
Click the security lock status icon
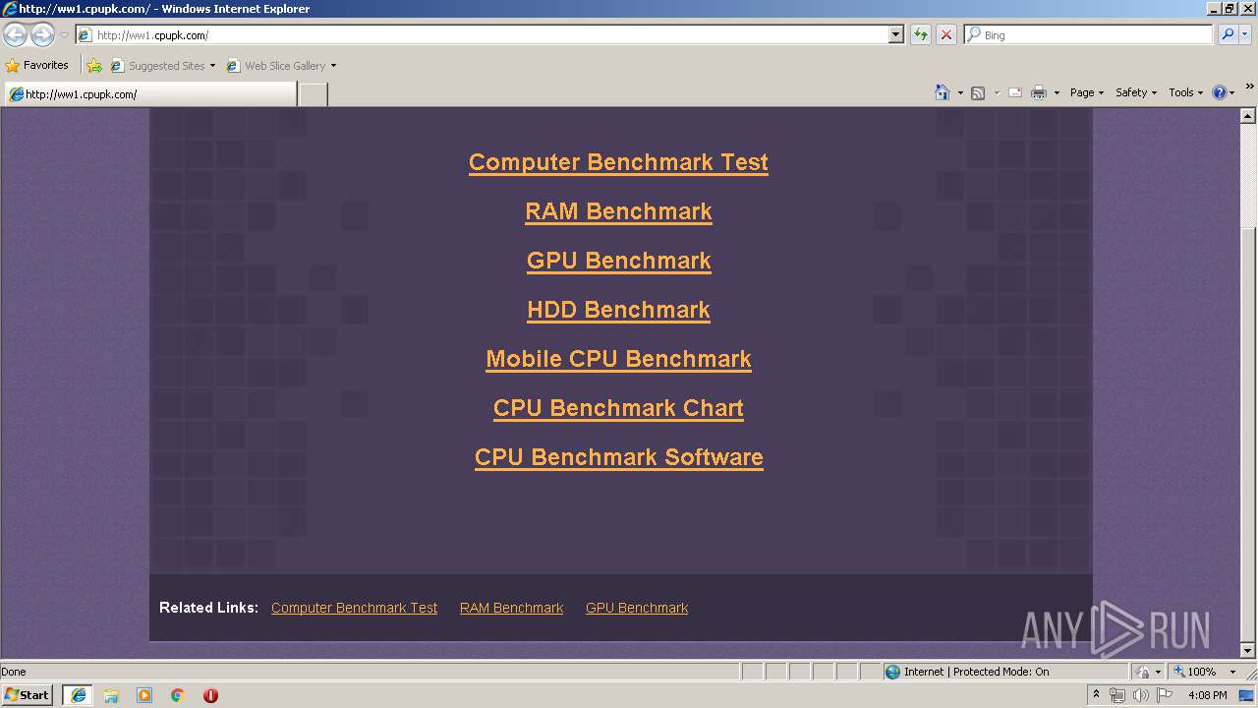click(1142, 672)
